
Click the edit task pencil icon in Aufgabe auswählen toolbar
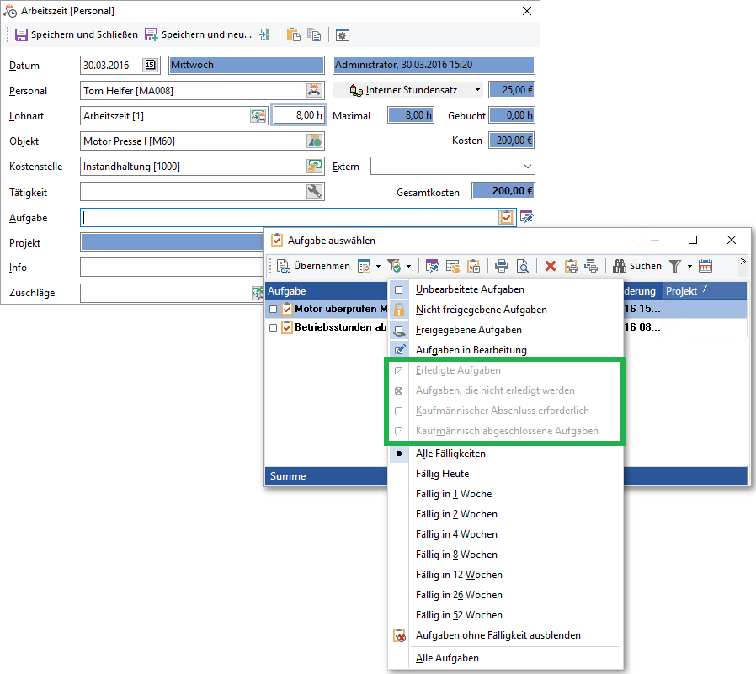click(x=432, y=266)
